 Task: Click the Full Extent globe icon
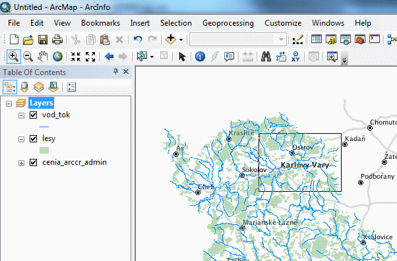click(57, 57)
